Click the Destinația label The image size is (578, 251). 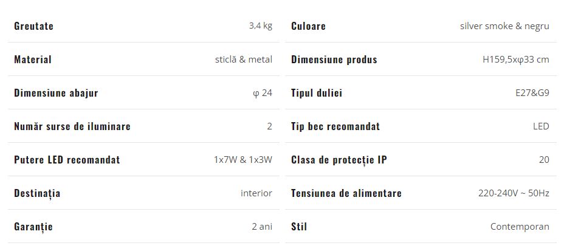click(37, 193)
